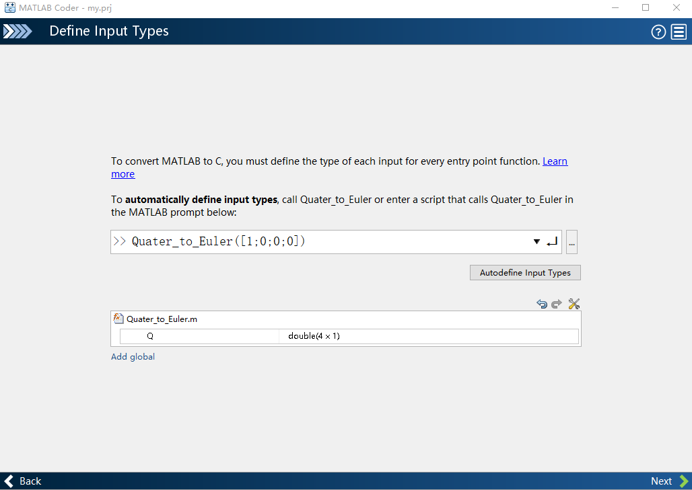
Task: Select the Quater_to_Euler.m entry point row
Action: (162, 319)
